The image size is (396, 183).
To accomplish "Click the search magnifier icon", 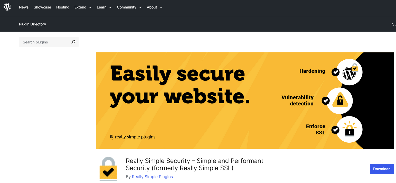I will click(73, 42).
